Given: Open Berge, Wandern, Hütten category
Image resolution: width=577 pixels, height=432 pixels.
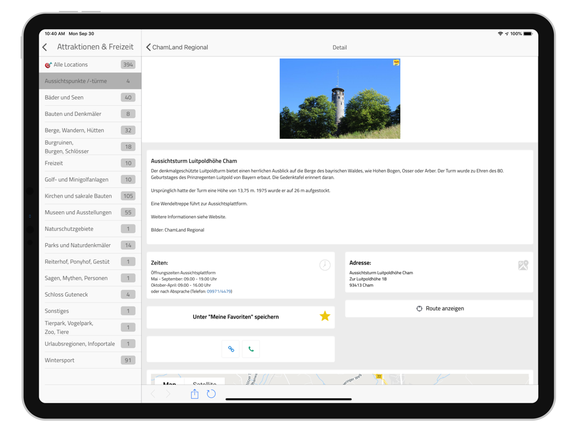Looking at the screenshot, I should [x=90, y=130].
